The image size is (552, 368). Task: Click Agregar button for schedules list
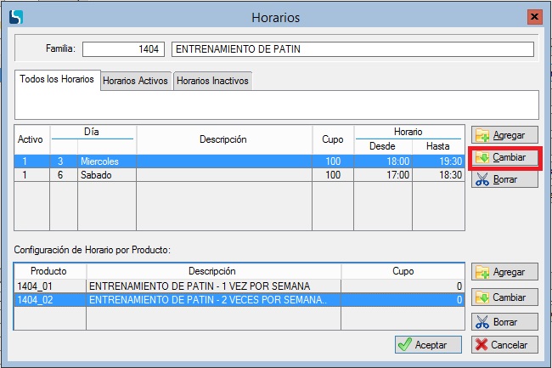pyautogui.click(x=504, y=135)
